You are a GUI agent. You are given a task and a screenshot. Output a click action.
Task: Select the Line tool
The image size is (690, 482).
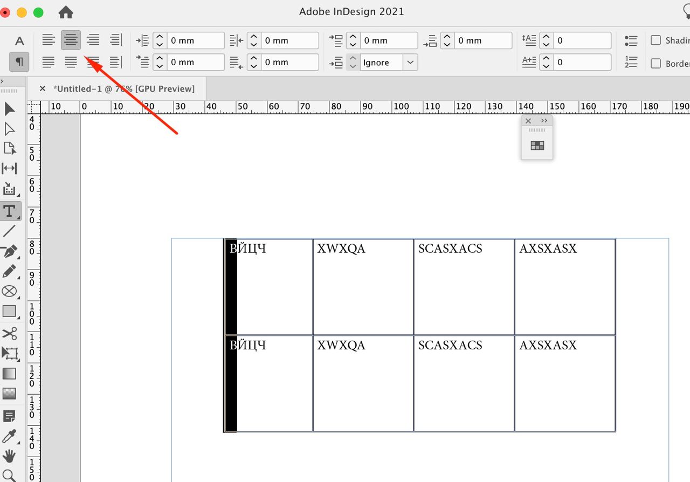(10, 231)
